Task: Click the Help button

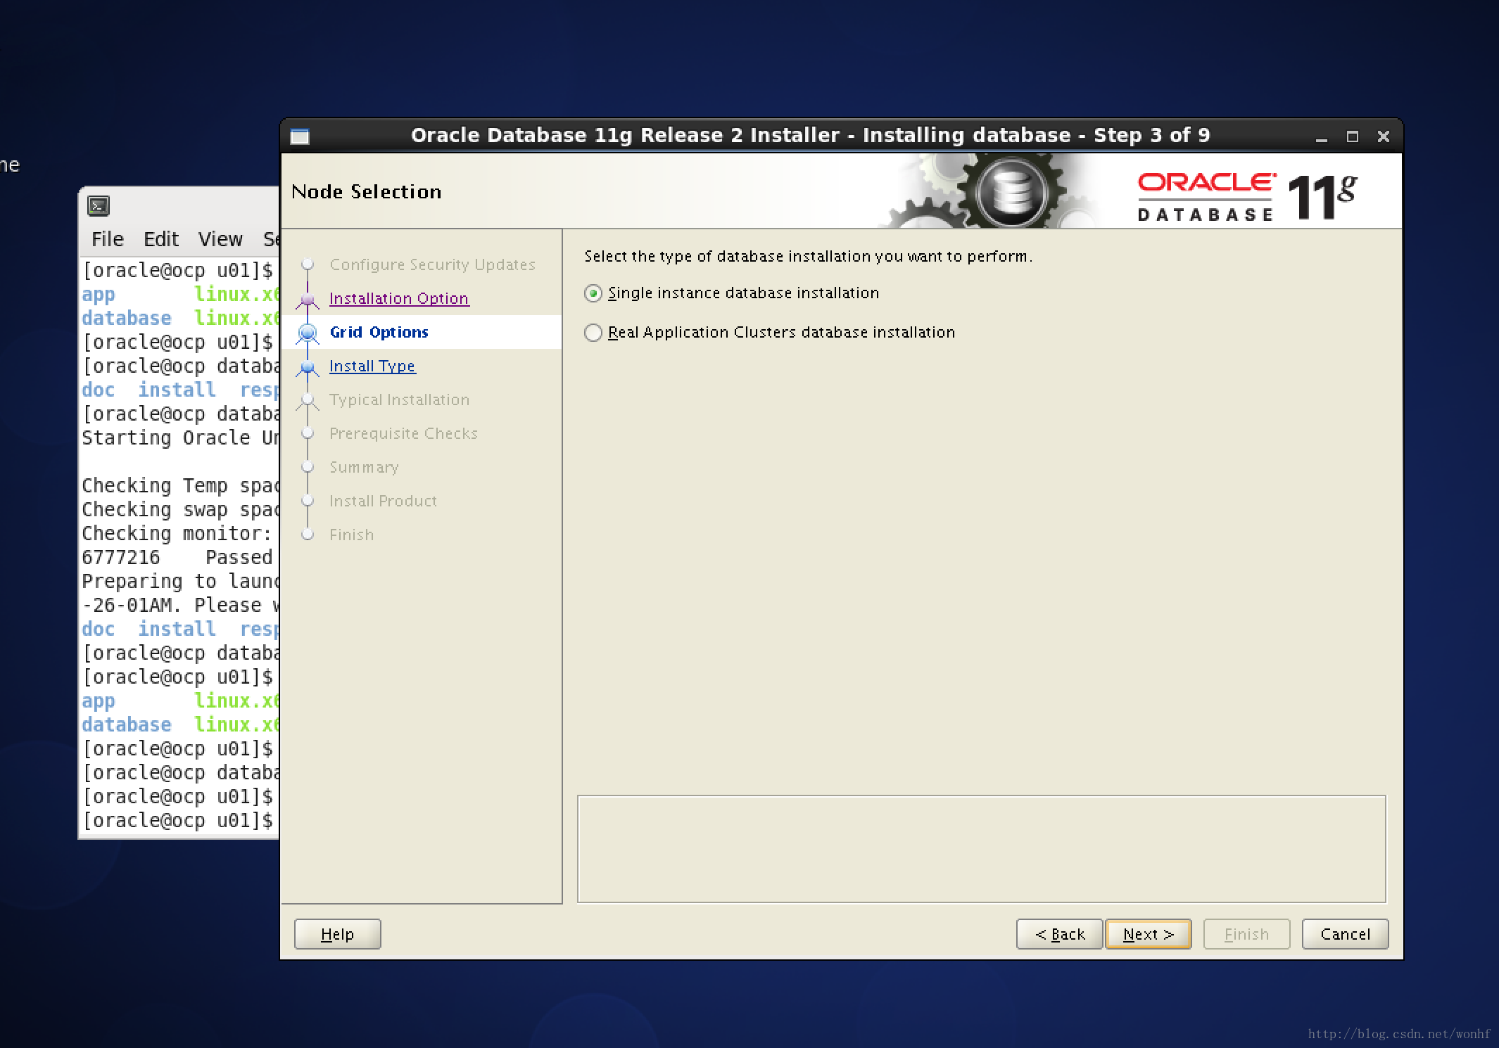Action: [x=337, y=934]
